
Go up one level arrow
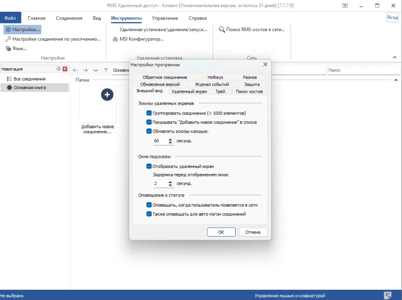(x=106, y=70)
